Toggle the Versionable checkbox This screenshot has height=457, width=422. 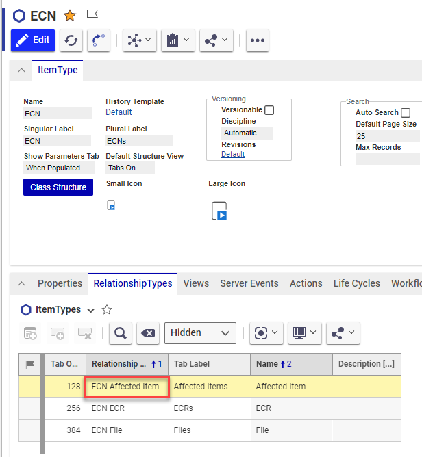(x=269, y=110)
